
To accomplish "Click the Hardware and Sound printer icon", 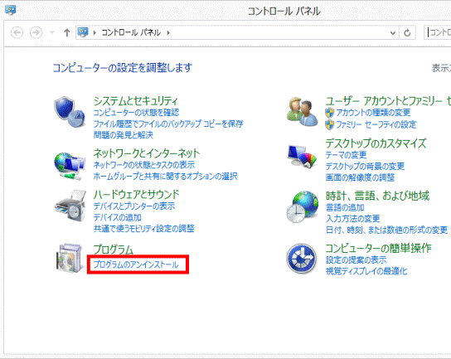I will coord(70,206).
